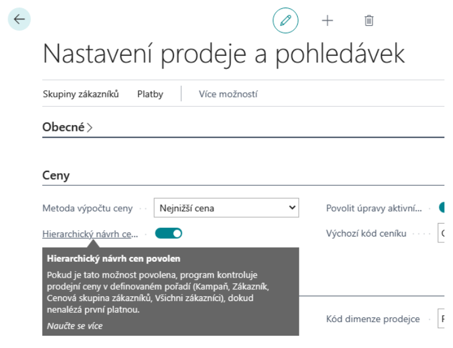Open the Skupiny zákazníků menu item

[x=81, y=94]
